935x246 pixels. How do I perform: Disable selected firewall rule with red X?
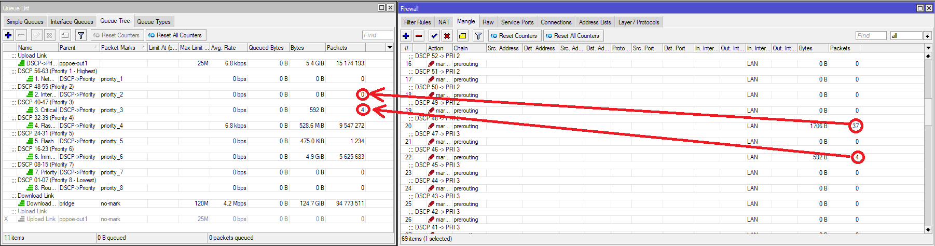pos(447,36)
